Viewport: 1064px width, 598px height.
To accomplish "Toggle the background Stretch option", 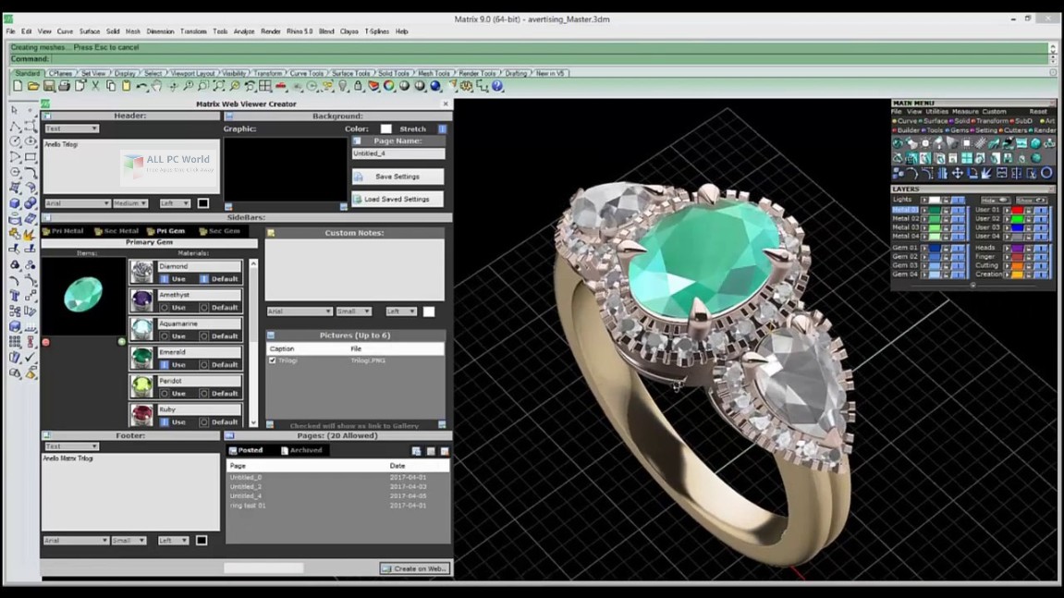I will (x=442, y=129).
